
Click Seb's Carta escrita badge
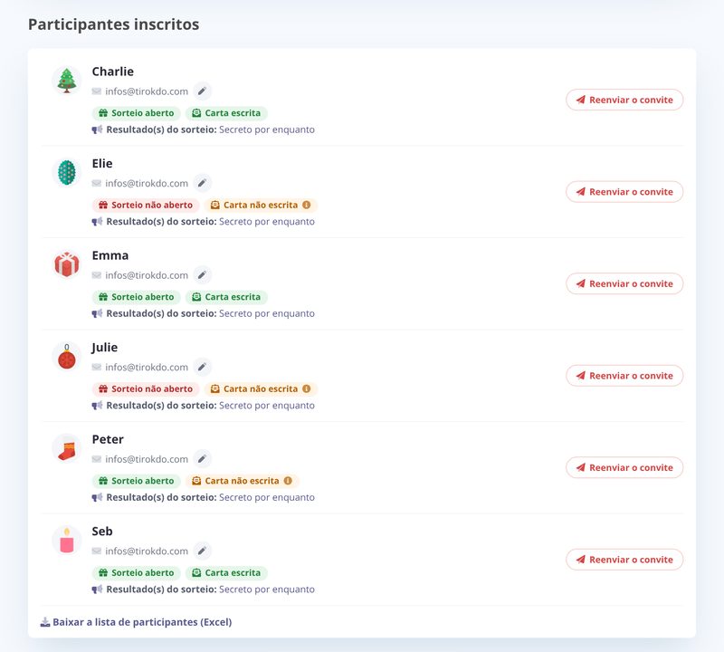point(226,573)
